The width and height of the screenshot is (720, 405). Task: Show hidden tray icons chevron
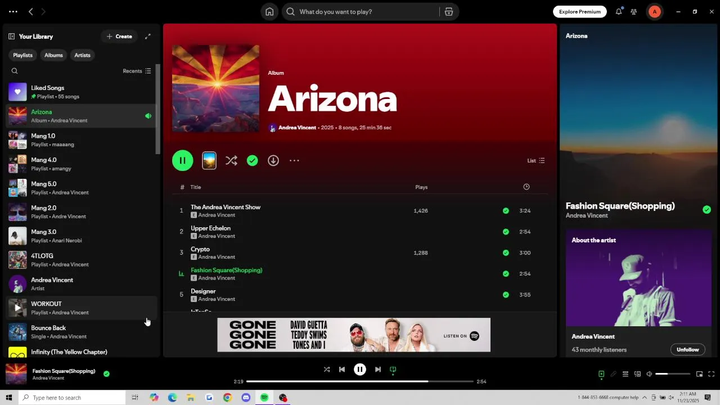tap(645, 398)
